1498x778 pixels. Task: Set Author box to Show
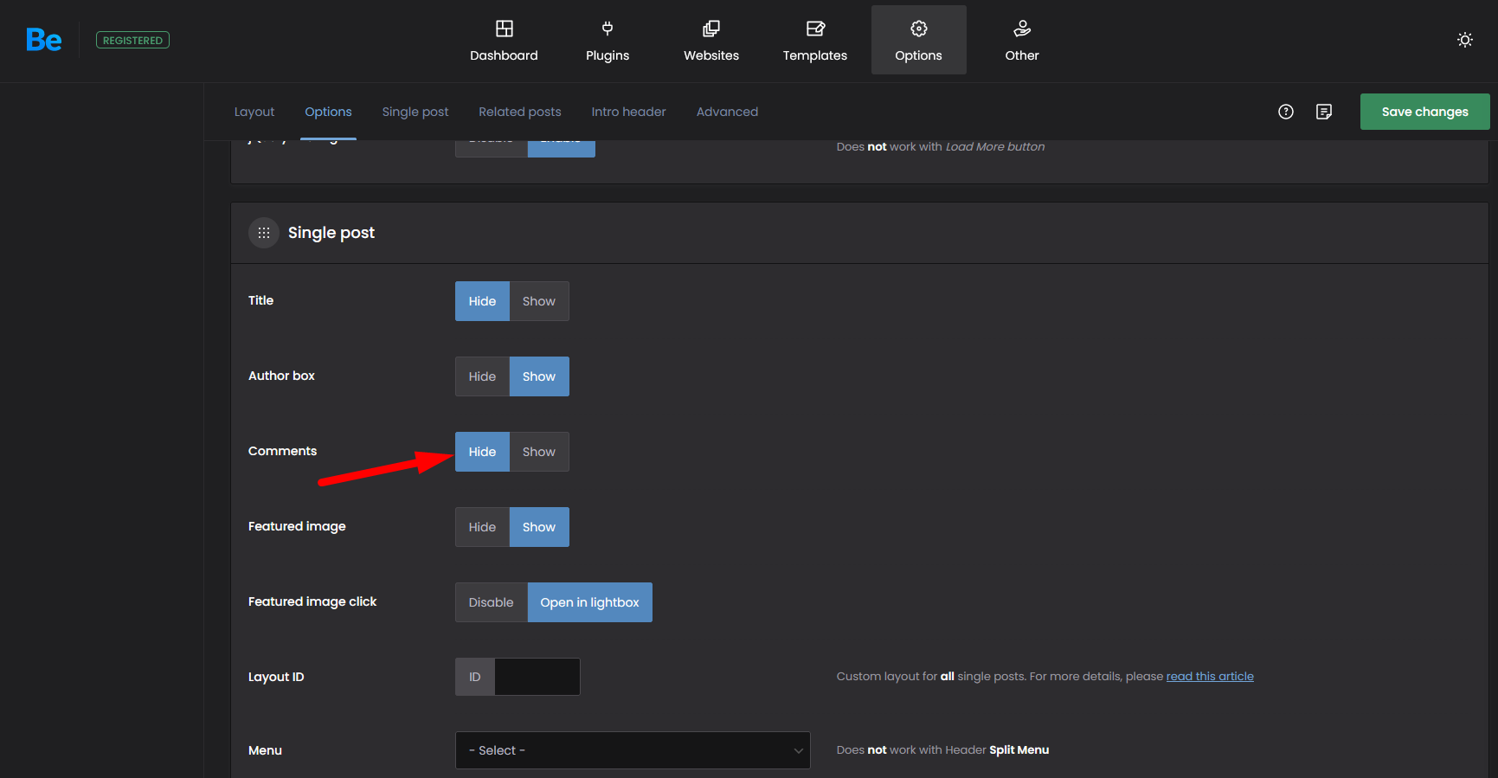tap(539, 376)
